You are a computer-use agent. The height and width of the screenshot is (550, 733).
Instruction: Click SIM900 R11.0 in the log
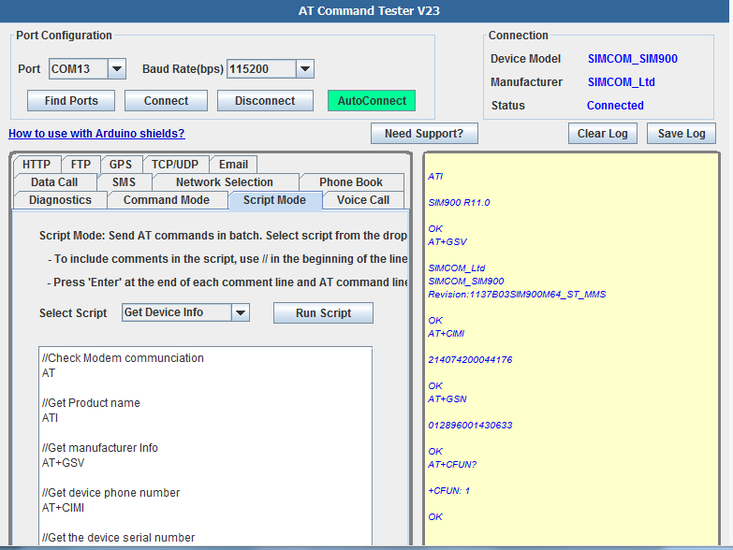click(459, 203)
